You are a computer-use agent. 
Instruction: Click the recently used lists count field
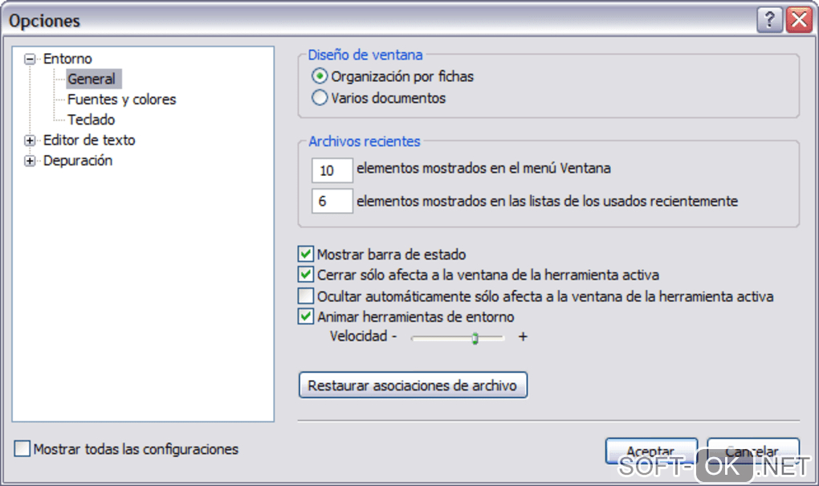(332, 201)
